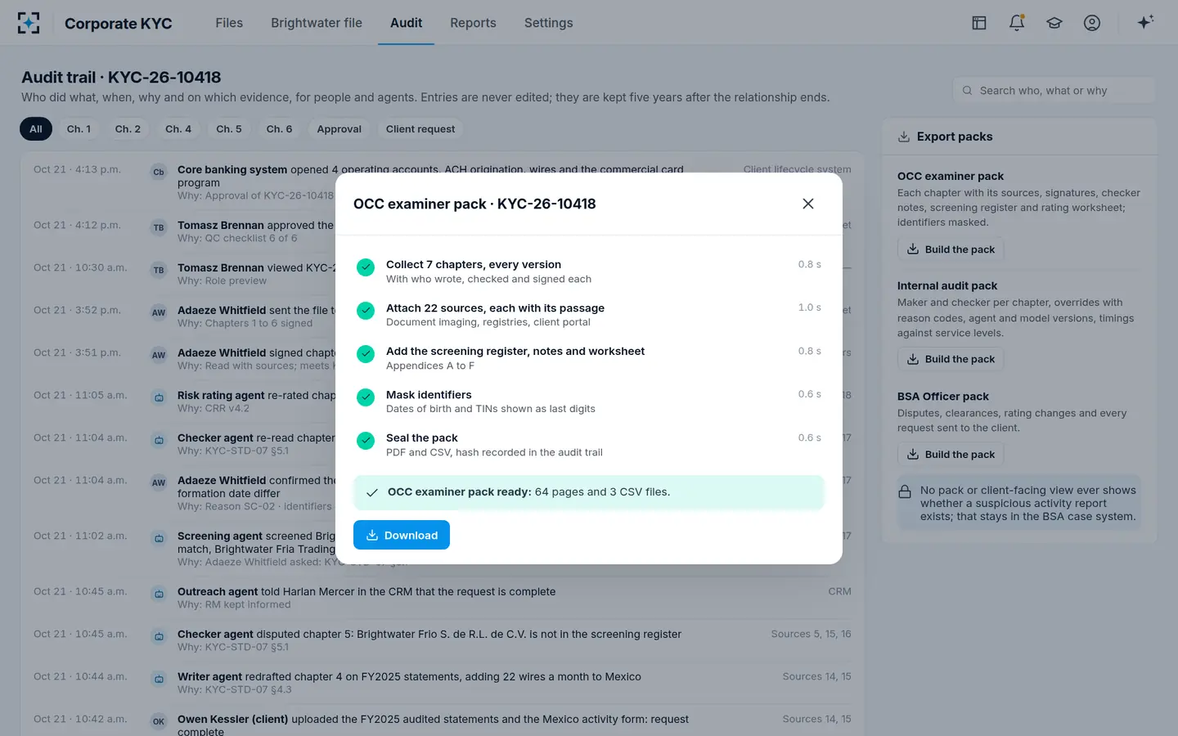
Task: Click the lock icon in the SAR notice
Action: (905, 491)
